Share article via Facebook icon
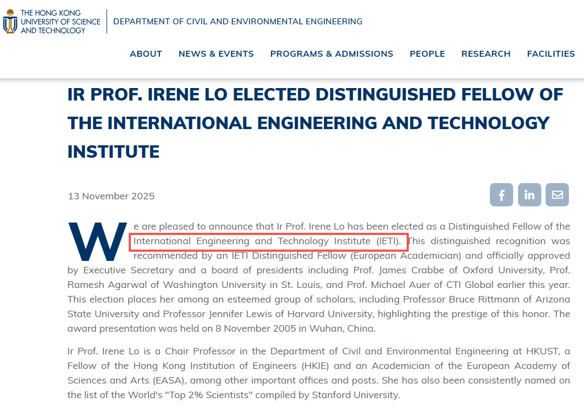584x410 pixels. (501, 195)
